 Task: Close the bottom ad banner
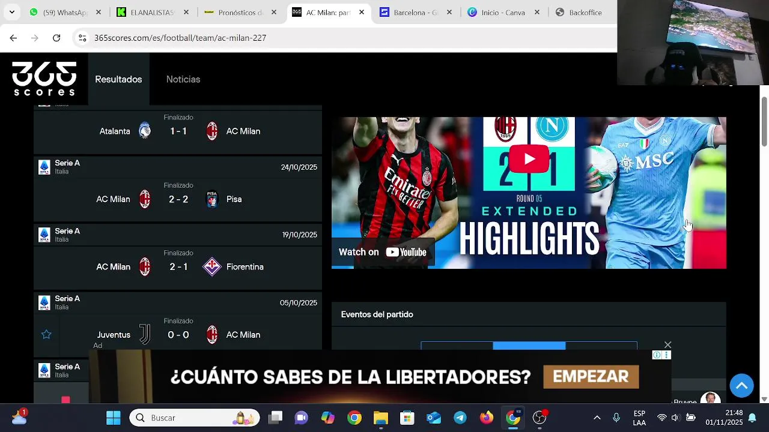click(667, 345)
